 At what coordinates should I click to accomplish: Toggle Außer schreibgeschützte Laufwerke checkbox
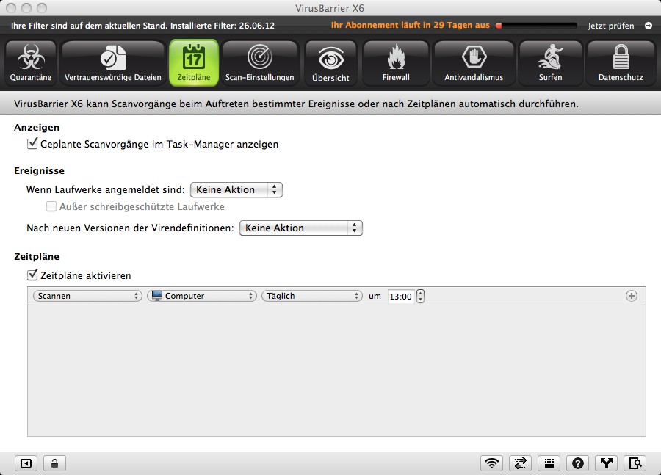tap(51, 206)
